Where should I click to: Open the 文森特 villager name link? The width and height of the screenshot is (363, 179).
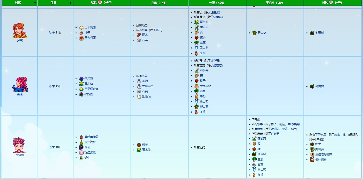click(20, 155)
